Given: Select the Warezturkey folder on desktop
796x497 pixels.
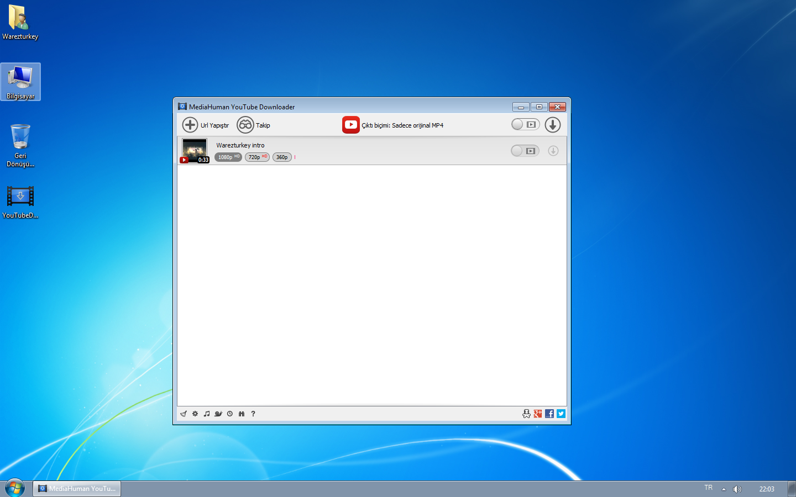Looking at the screenshot, I should point(20,22).
